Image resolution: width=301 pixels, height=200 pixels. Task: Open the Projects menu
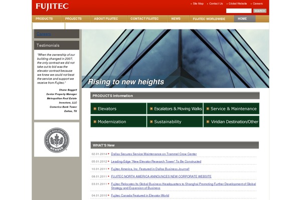73,19
